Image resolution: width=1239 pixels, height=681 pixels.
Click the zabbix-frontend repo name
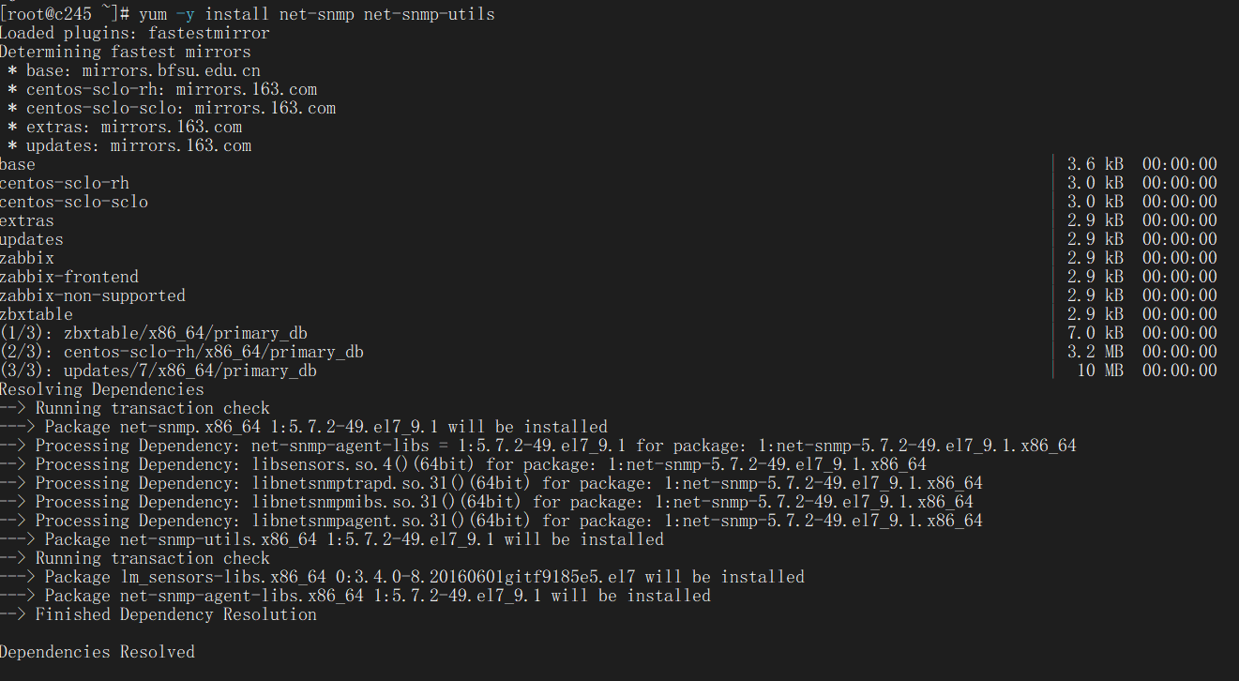[69, 277]
